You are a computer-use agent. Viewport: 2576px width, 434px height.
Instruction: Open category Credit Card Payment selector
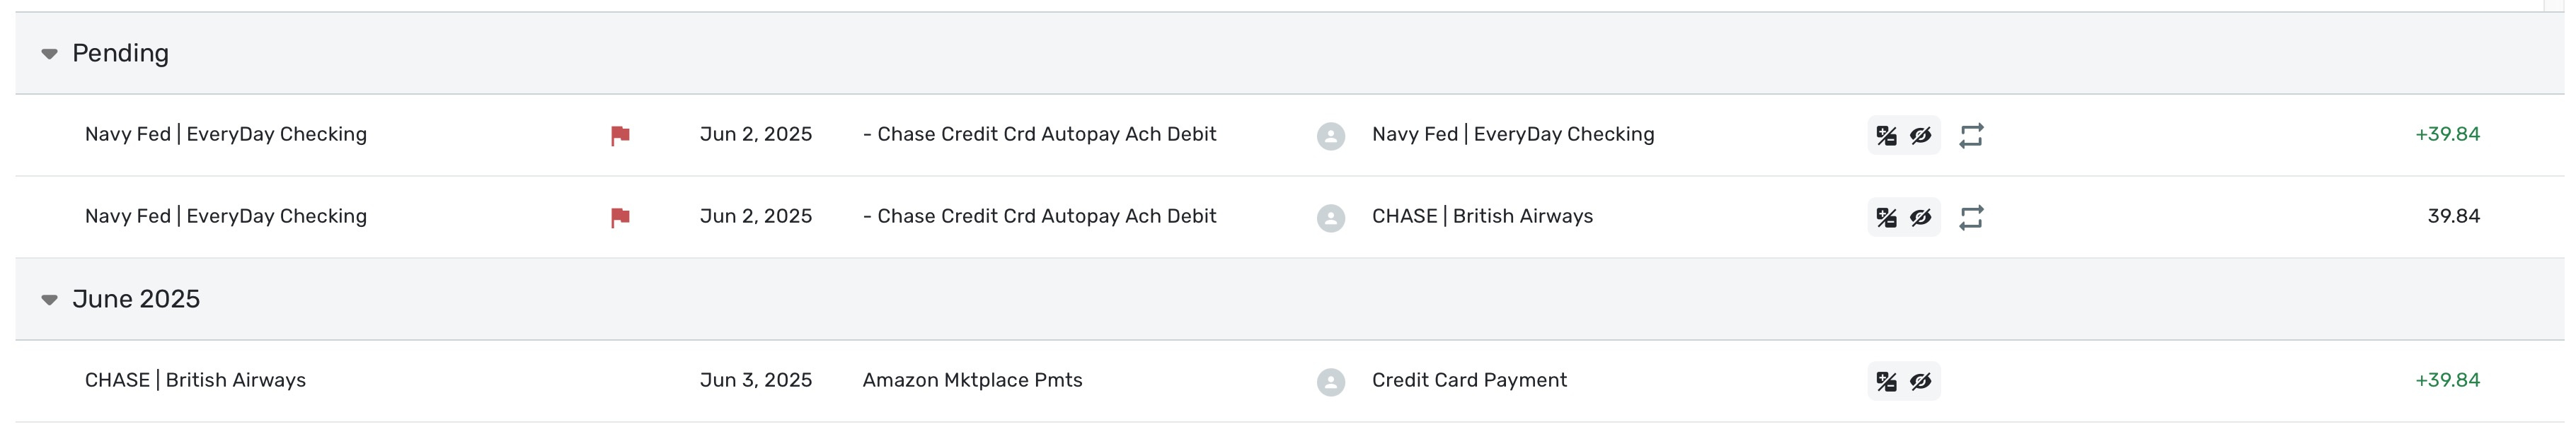(1469, 380)
